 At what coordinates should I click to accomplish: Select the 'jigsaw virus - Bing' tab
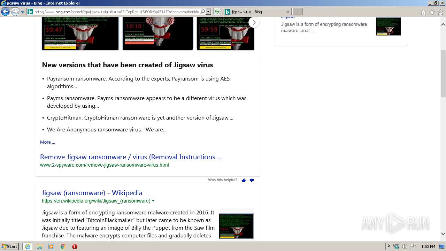pos(257,12)
